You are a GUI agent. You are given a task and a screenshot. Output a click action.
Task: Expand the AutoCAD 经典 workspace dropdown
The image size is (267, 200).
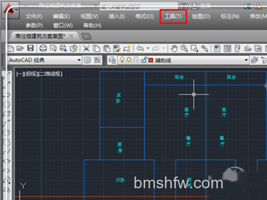click(x=79, y=60)
